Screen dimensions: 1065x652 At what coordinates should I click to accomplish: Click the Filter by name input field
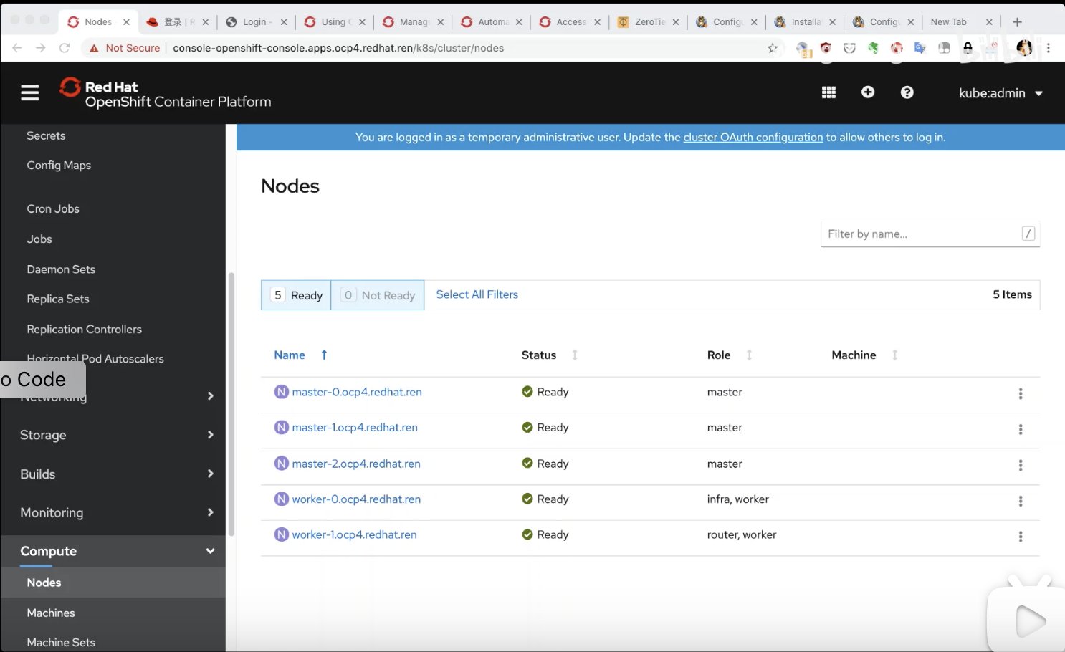(921, 234)
